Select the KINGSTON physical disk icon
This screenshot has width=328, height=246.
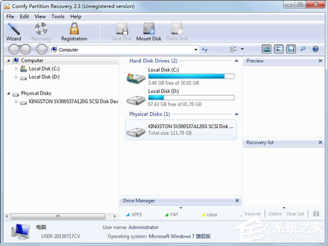click(x=136, y=130)
